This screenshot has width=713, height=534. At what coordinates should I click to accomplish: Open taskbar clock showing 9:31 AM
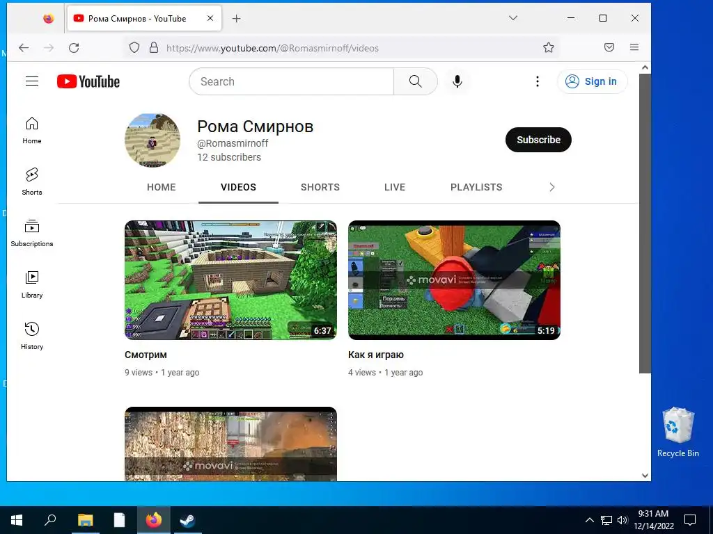pos(653,520)
